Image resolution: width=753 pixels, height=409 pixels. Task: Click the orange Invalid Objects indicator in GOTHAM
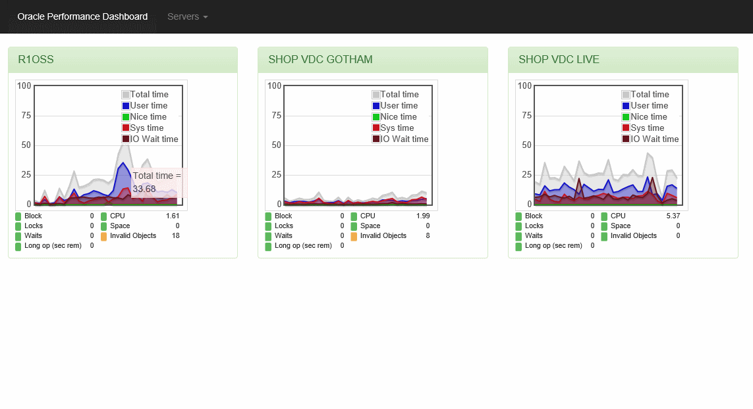coord(354,236)
